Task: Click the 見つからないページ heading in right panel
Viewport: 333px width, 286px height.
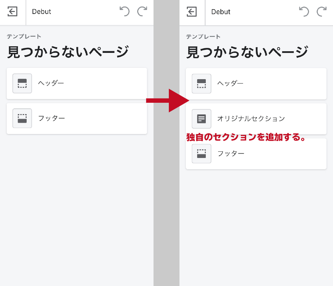Action: click(x=247, y=53)
